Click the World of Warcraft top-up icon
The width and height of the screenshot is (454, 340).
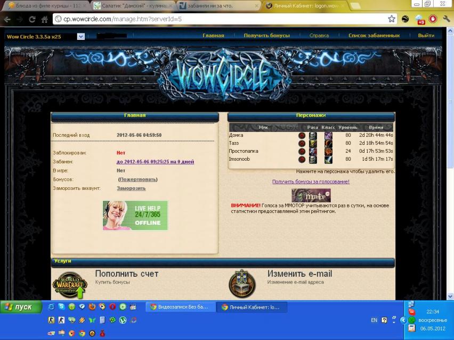(70, 285)
